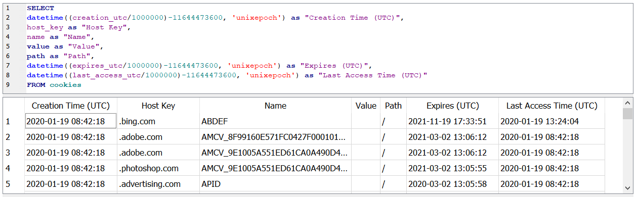Click the FROM cookies line in the editor
Viewport: 637px width, 197px height.
pyautogui.click(x=54, y=85)
